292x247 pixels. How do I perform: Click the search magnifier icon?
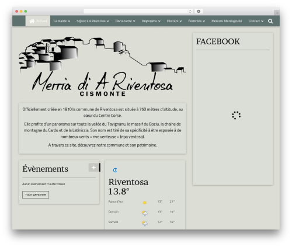pyautogui.click(x=270, y=21)
